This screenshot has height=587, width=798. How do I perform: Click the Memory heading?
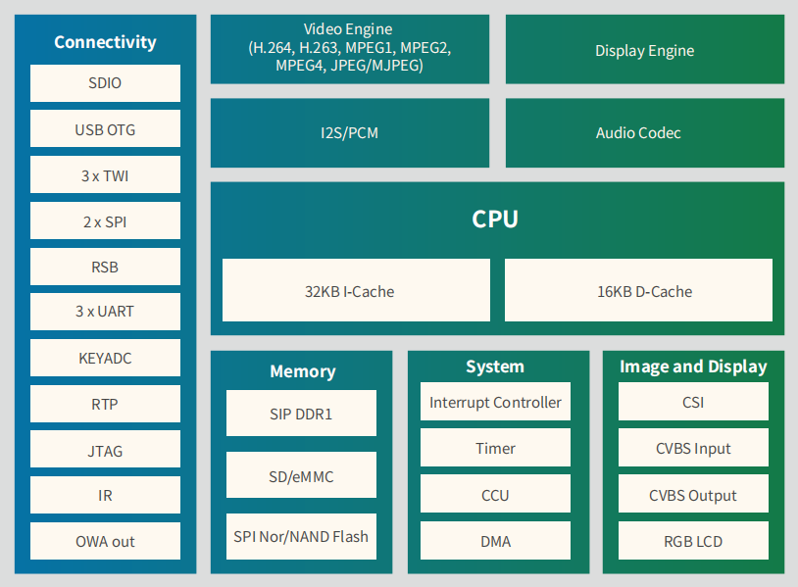coord(303,371)
